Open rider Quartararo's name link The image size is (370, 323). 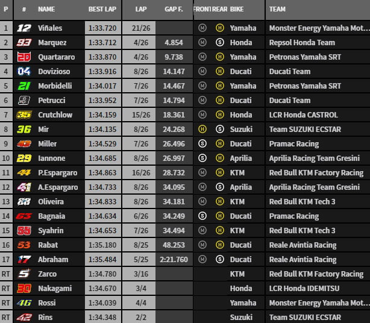pyautogui.click(x=56, y=57)
